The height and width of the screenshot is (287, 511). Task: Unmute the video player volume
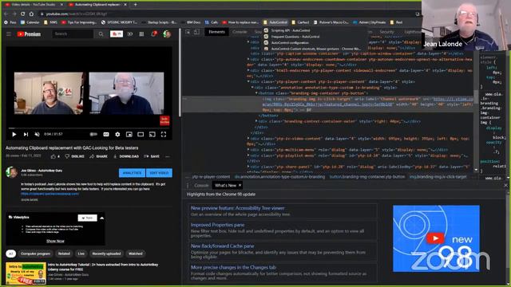[38, 134]
